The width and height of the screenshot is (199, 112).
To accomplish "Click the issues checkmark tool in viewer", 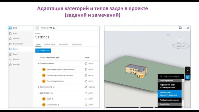I will coord(187,77).
